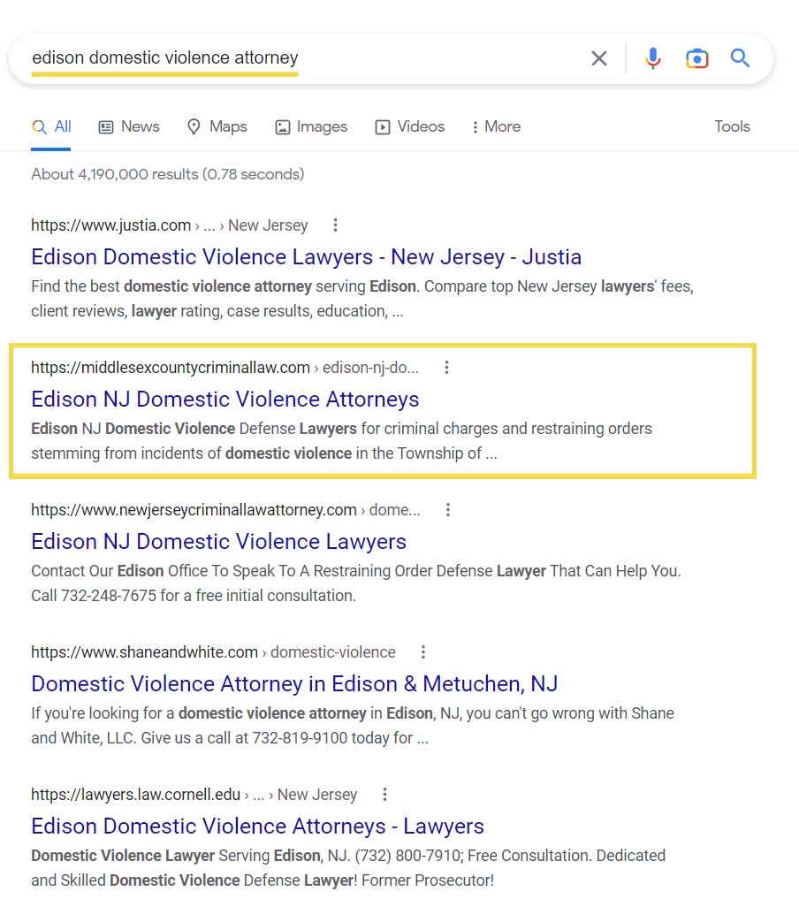Click snippet 'Find the best domestic violence attorney'
This screenshot has width=799, height=922.
362,299
